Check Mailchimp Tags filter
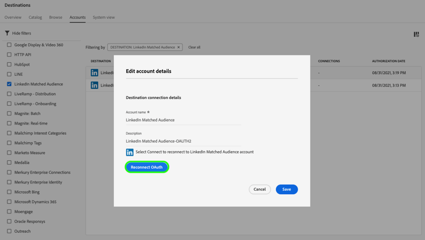 (9, 143)
